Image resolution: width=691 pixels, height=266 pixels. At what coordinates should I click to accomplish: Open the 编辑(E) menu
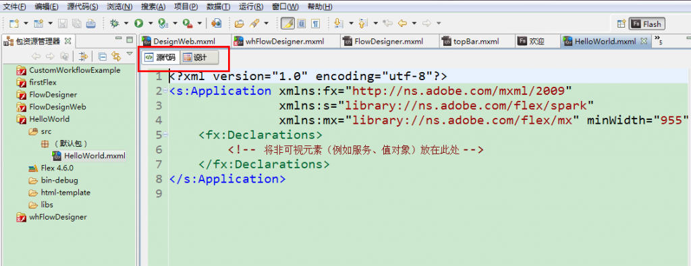click(47, 7)
